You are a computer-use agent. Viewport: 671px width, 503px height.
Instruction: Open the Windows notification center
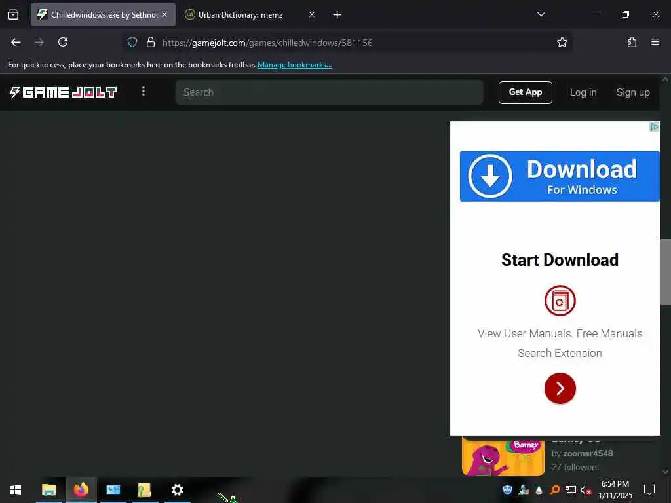(649, 490)
